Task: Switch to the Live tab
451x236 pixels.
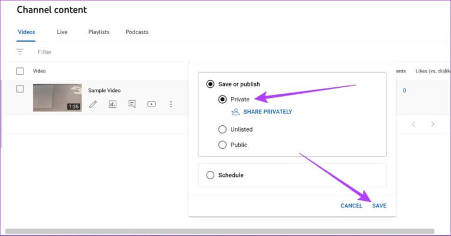Action: point(62,32)
